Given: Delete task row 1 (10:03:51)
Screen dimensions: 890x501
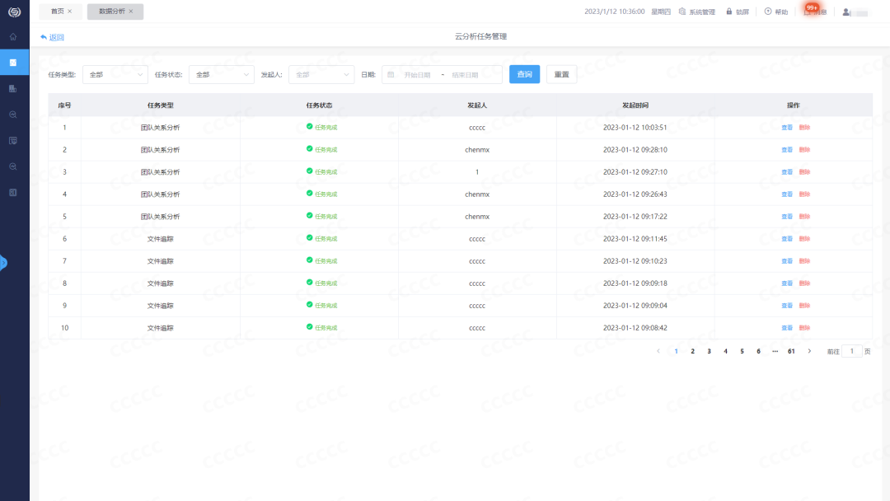Looking at the screenshot, I should pyautogui.click(x=805, y=128).
